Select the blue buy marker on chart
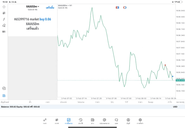The height and width of the screenshot is (129, 185). 173,76
